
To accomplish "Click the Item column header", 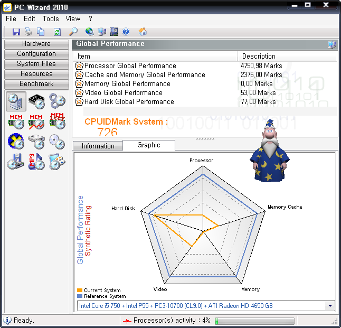I will tap(155, 56).
